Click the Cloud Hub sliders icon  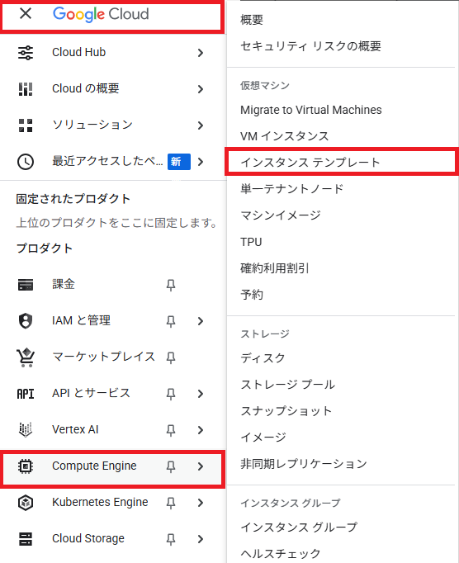click(26, 53)
